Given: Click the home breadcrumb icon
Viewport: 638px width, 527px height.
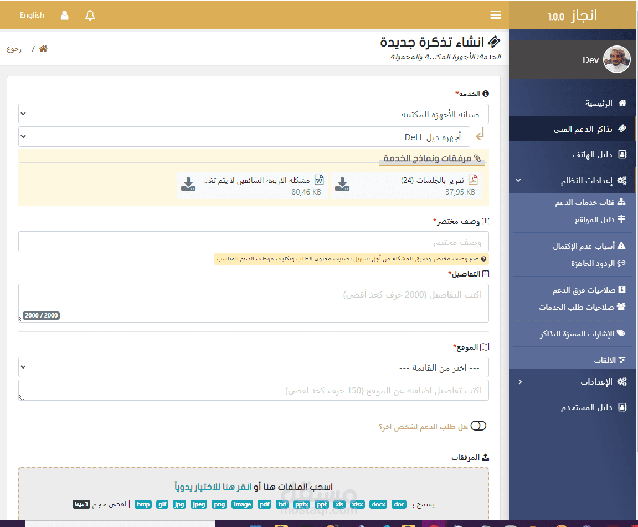Looking at the screenshot, I should click(43, 49).
